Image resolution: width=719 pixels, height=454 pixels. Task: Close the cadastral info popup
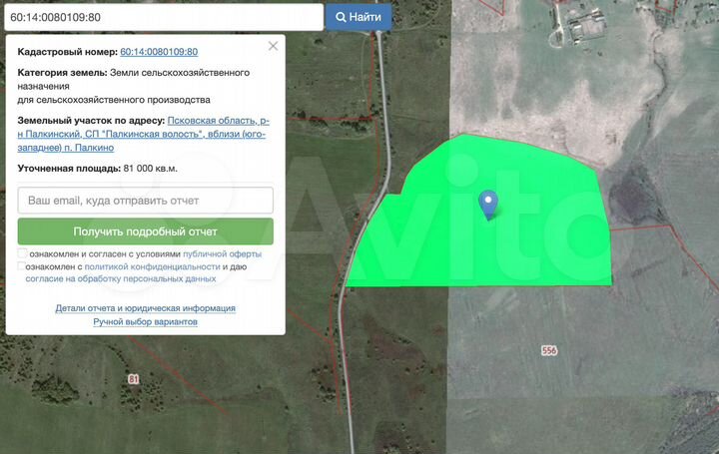click(x=274, y=46)
